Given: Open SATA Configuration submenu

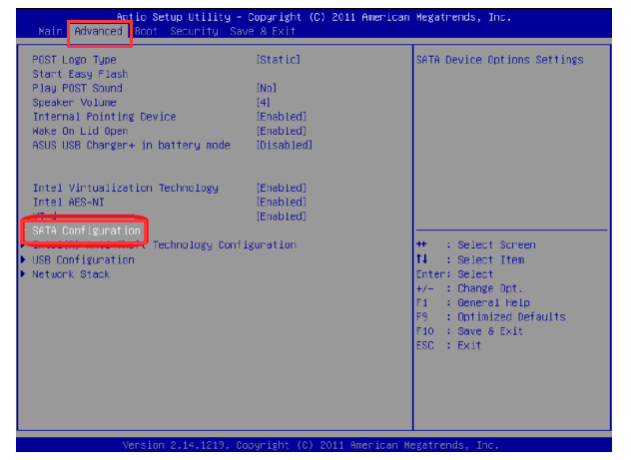Looking at the screenshot, I should pyautogui.click(x=86, y=230).
